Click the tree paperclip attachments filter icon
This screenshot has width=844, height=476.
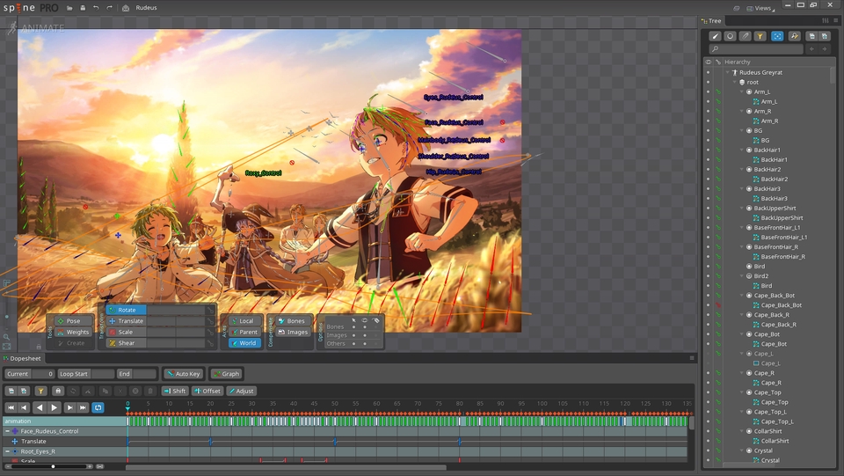pyautogui.click(x=745, y=36)
